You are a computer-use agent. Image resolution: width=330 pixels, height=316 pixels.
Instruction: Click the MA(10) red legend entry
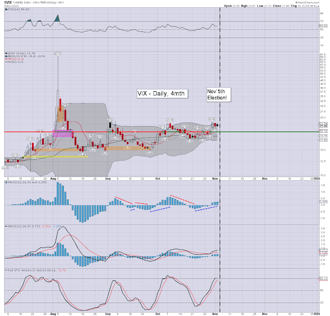pos(14,59)
